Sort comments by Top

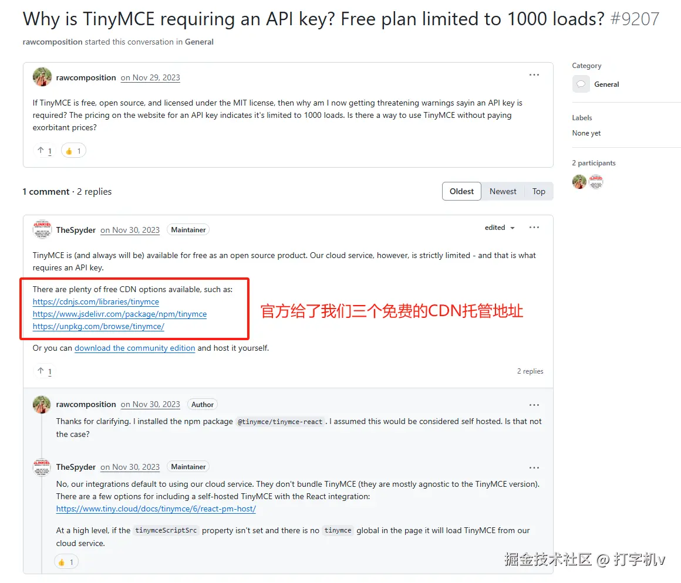pyautogui.click(x=538, y=191)
